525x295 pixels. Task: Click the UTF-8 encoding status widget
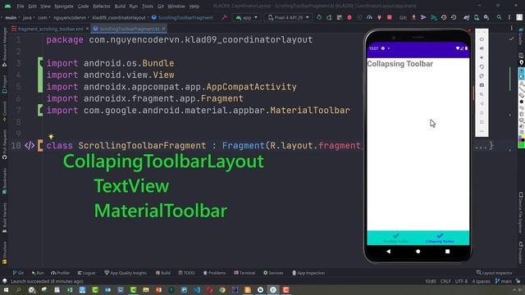pyautogui.click(x=461, y=281)
